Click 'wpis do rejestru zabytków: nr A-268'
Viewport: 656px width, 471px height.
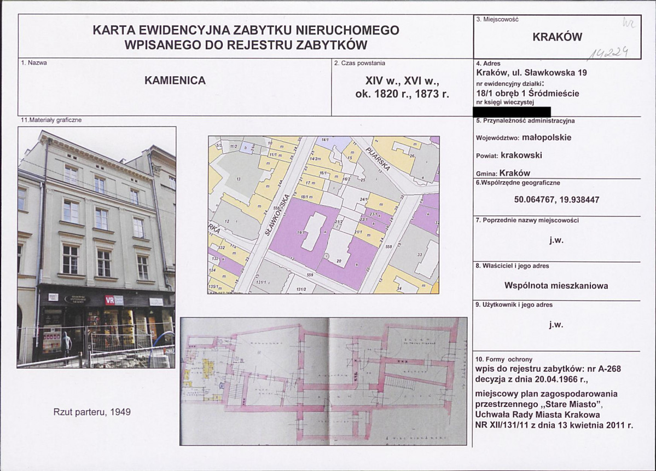point(548,369)
